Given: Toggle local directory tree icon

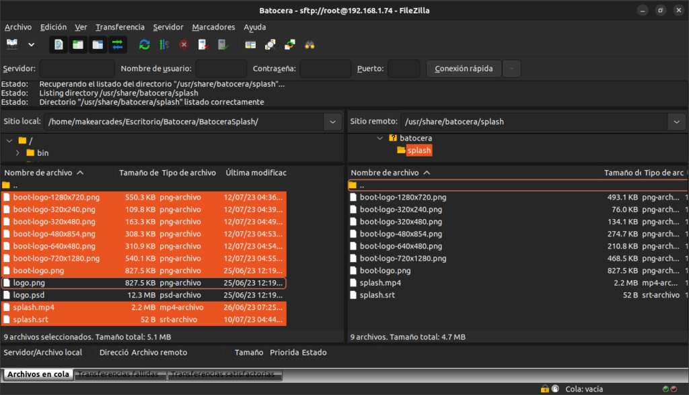Looking at the screenshot, I should pyautogui.click(x=78, y=44).
